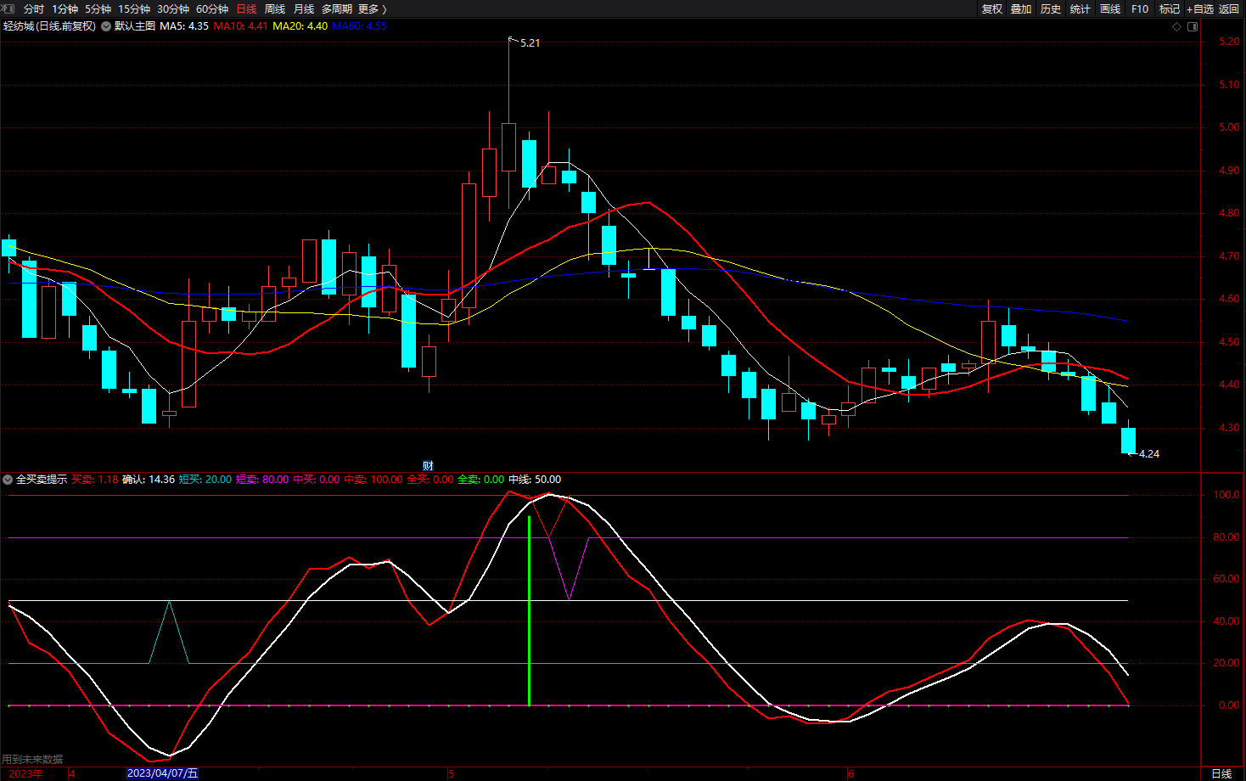Screen dimensions: 1246x781
Task: Click the 复权 adjustment button
Action: coord(991,8)
